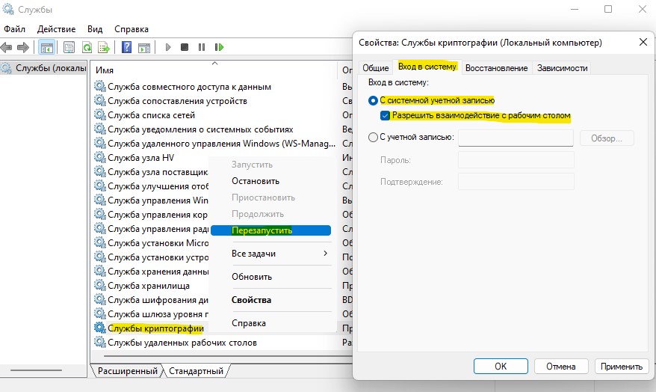Click the Forward arrow toolbar icon
The height and width of the screenshot is (392, 656).
pyautogui.click(x=23, y=47)
